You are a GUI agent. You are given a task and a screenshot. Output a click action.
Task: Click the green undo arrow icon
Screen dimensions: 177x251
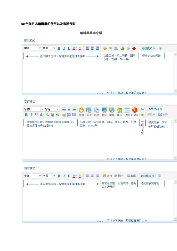(142, 109)
